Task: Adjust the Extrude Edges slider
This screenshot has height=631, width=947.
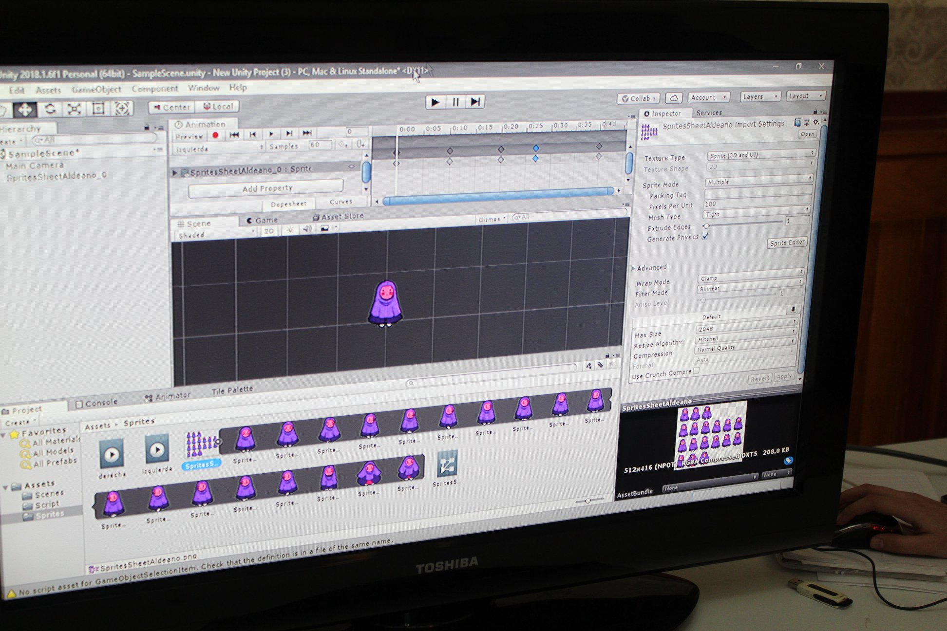Action: 743,224
